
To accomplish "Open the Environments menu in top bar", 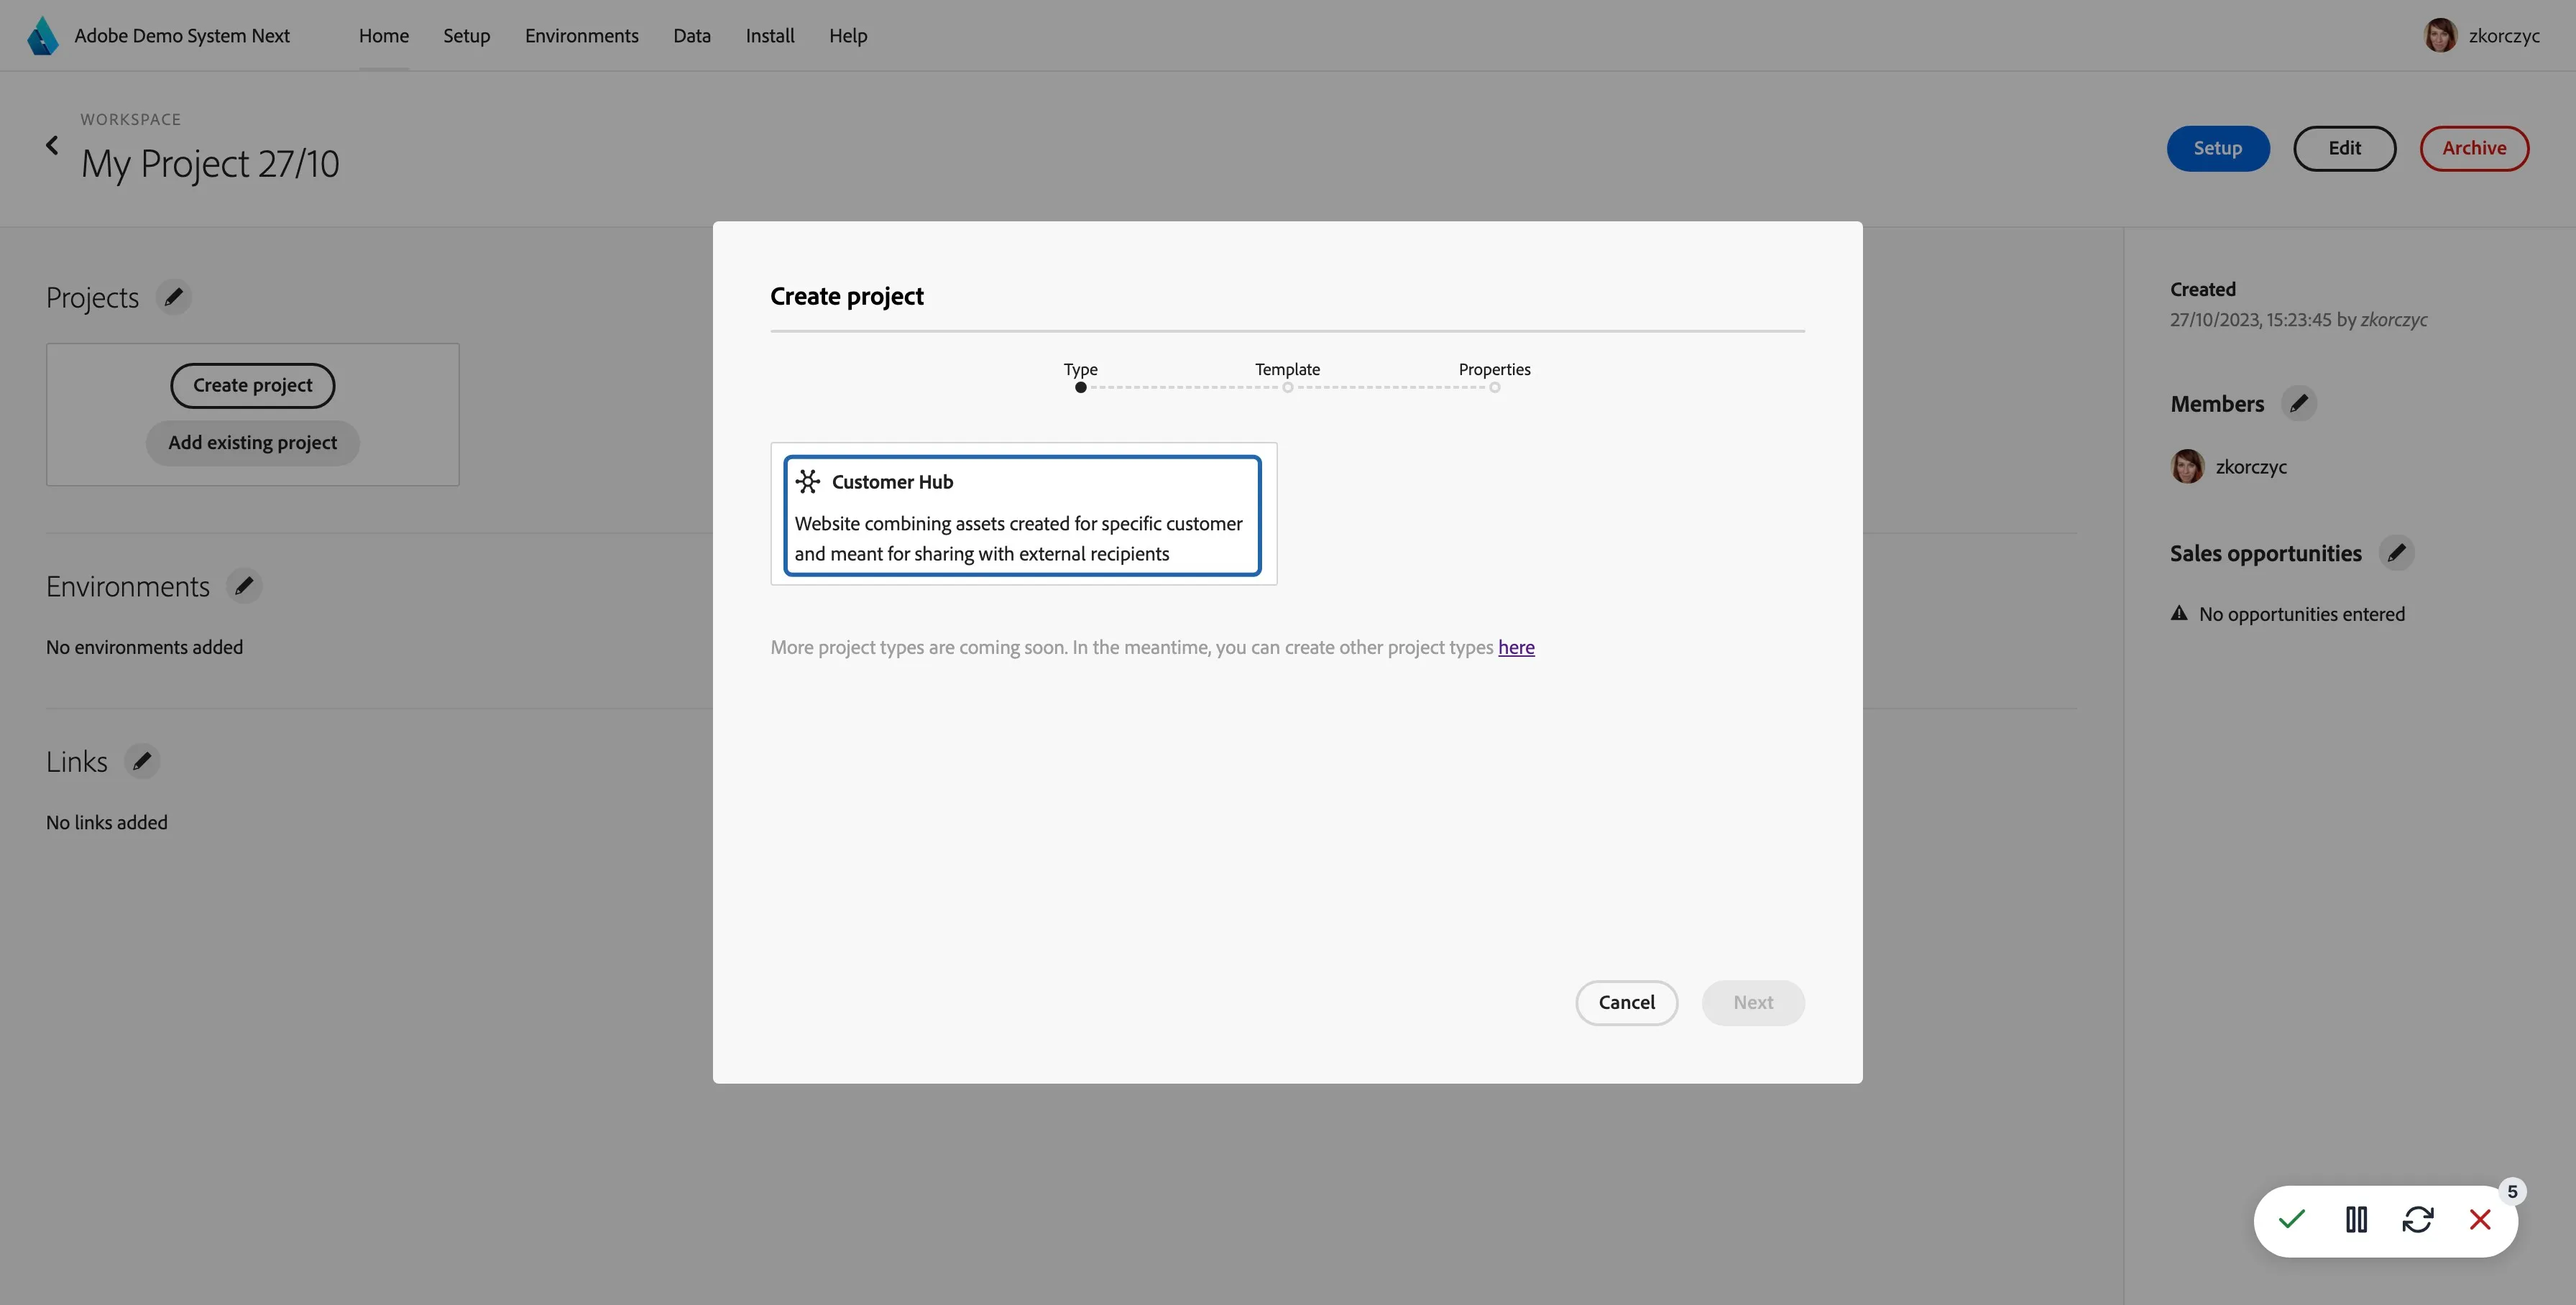I will pyautogui.click(x=581, y=36).
